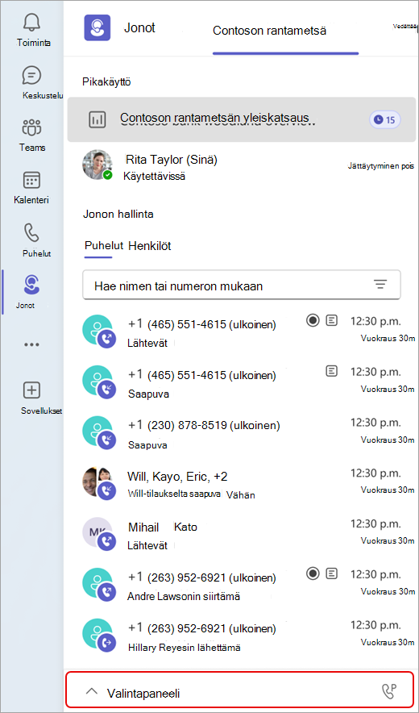Select the Puhelut tab
419x713 pixels.
click(104, 246)
